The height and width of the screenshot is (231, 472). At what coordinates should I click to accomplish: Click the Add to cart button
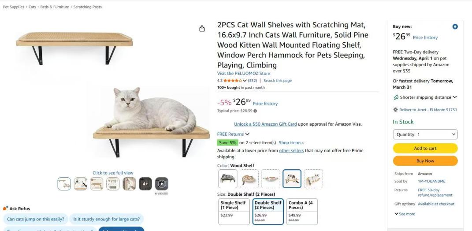[425, 148]
